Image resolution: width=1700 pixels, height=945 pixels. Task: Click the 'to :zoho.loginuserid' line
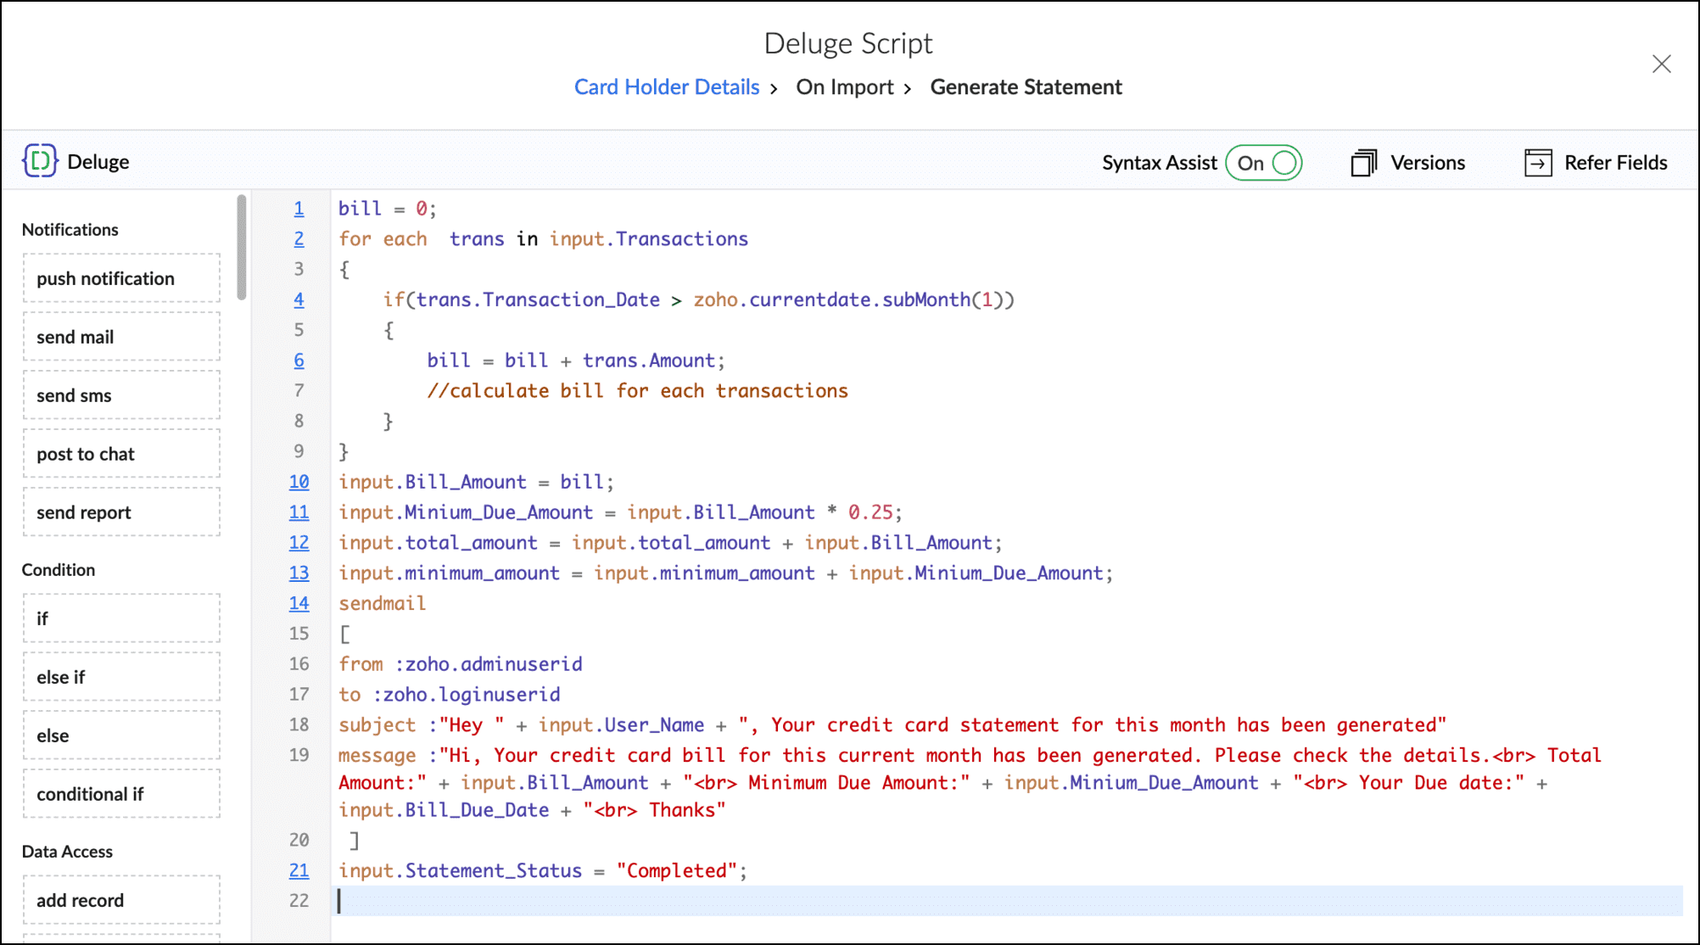(450, 695)
